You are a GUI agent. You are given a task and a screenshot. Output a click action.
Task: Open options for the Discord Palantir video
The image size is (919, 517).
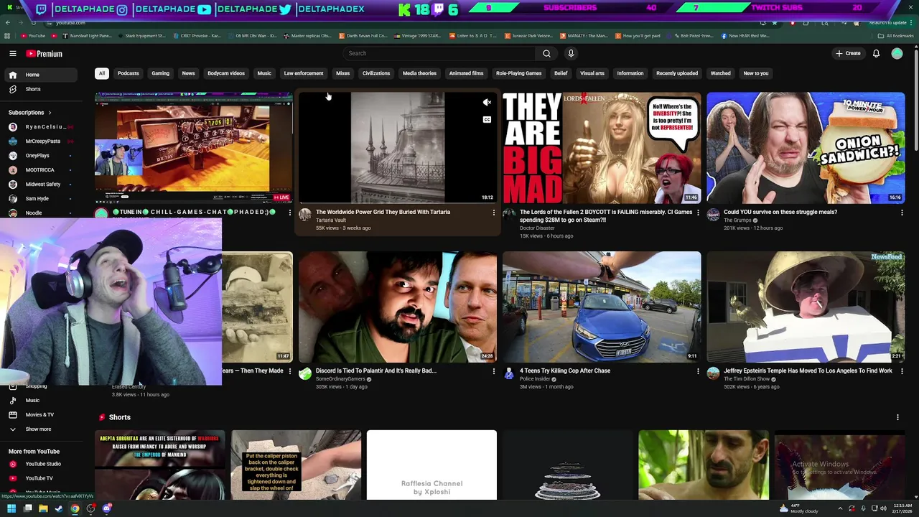[x=493, y=371]
